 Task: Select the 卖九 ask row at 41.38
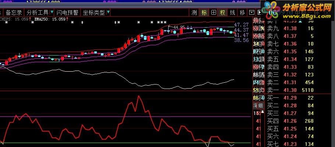(290, 28)
